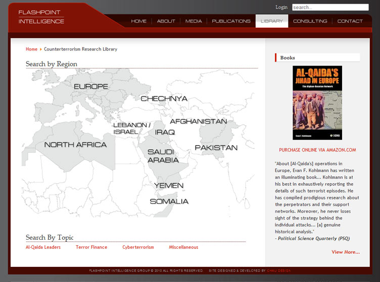380x282 pixels.
Task: Click the Login link
Action: [281, 7]
